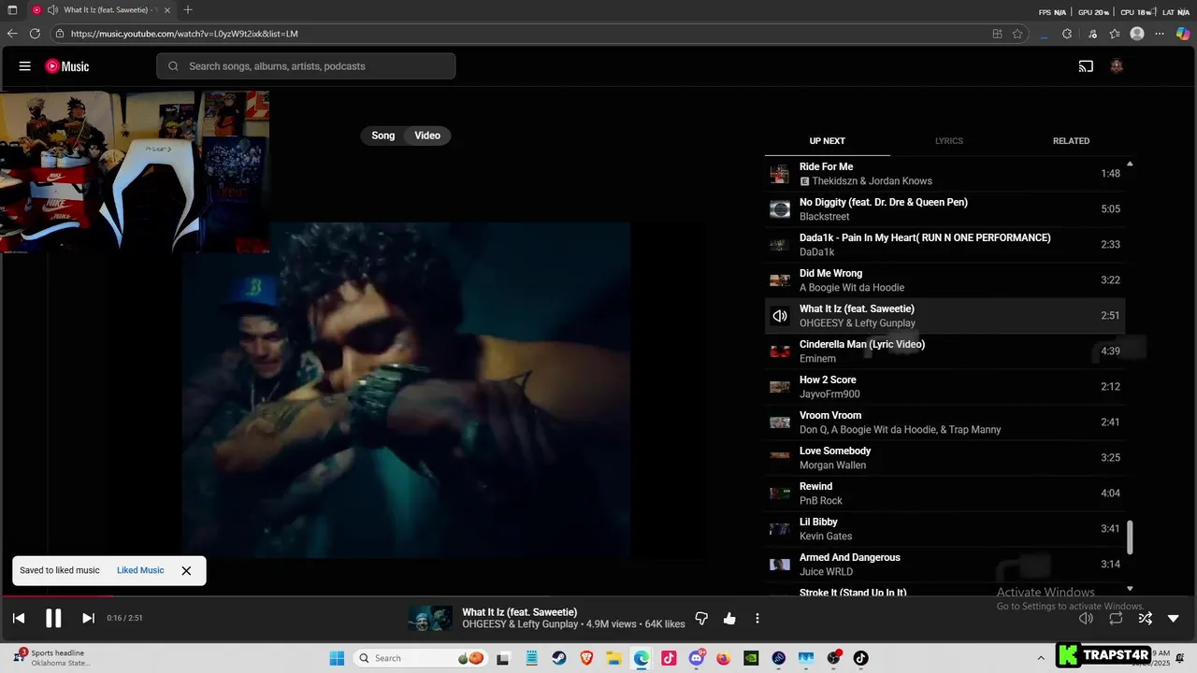Viewport: 1197px width, 673px height.
Task: Open Edge Settings and more menu
Action: pyautogui.click(x=1160, y=34)
